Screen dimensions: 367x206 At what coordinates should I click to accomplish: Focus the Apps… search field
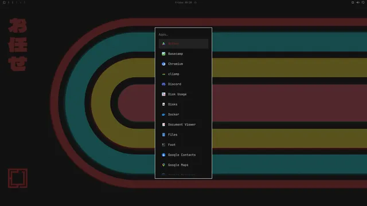pos(183,34)
